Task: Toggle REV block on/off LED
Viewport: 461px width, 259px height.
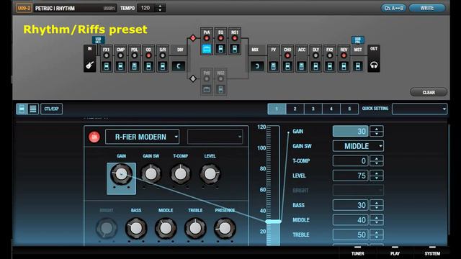Action: pyautogui.click(x=344, y=55)
